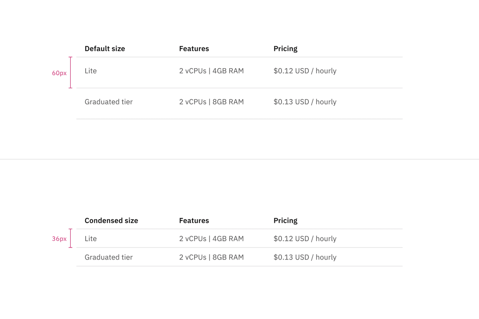Click "Graduated tier" in the default size table
The image size is (479, 319).
click(x=109, y=102)
